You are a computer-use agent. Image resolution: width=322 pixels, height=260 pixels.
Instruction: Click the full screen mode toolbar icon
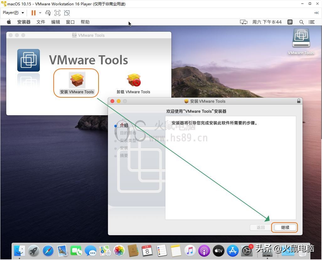[57, 13]
